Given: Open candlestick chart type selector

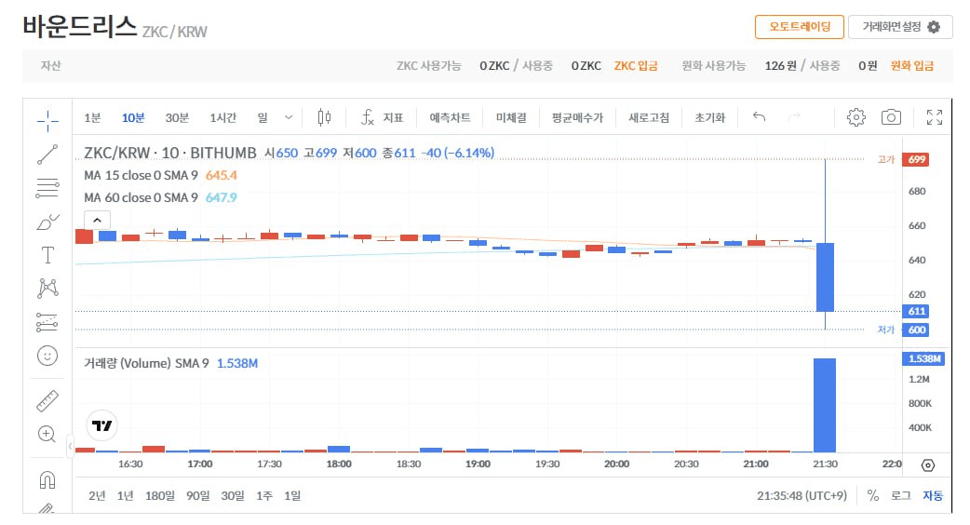Looking at the screenshot, I should 324,117.
